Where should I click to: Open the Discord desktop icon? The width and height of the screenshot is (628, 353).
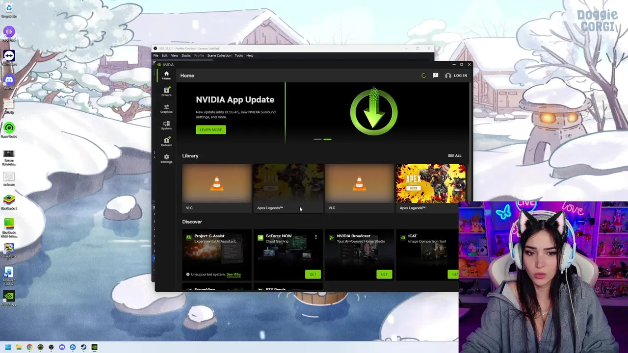(9, 81)
